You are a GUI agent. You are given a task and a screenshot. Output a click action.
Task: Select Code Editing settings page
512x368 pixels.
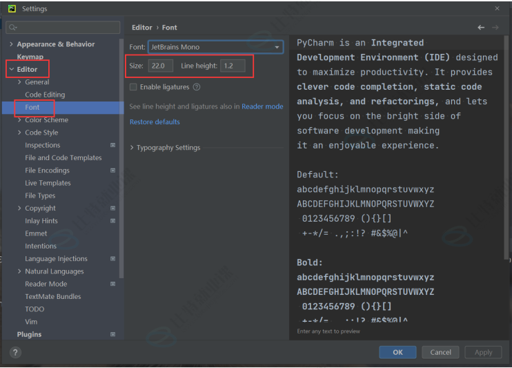point(45,95)
